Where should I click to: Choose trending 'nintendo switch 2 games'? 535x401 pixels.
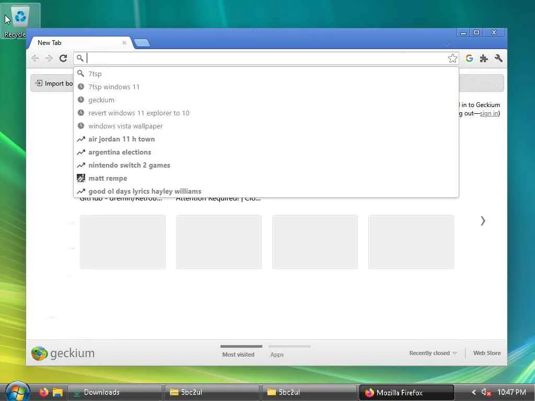click(x=266, y=165)
